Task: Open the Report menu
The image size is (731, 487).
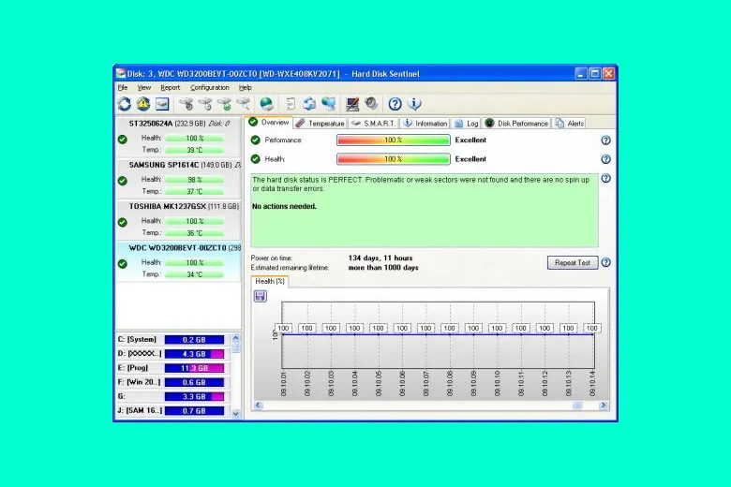Action: pyautogui.click(x=170, y=87)
